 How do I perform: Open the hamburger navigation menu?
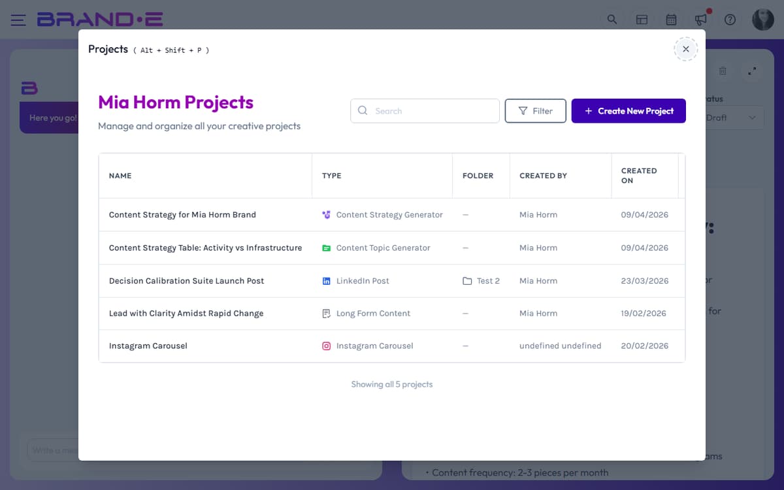tap(18, 20)
